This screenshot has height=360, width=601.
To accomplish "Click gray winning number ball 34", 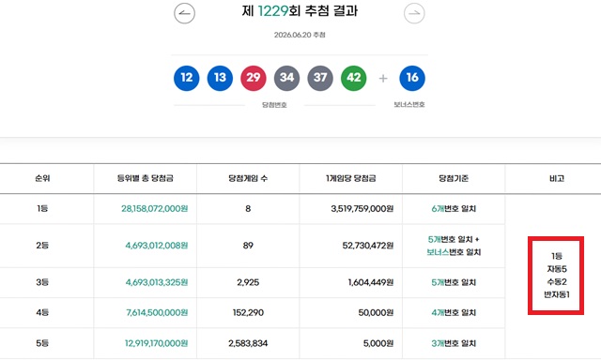I will (x=286, y=78).
